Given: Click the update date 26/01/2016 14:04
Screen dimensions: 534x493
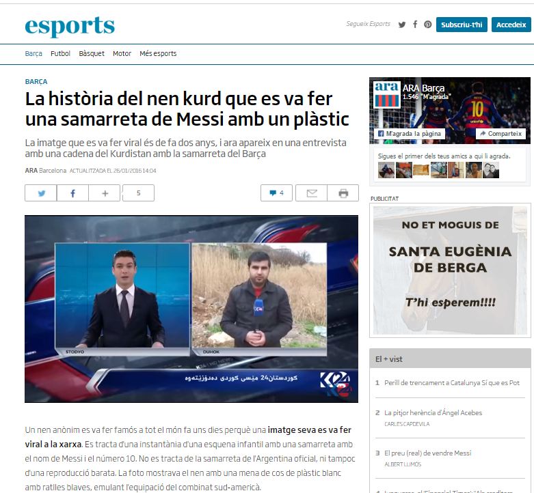Looking at the screenshot, I should pos(134,171).
